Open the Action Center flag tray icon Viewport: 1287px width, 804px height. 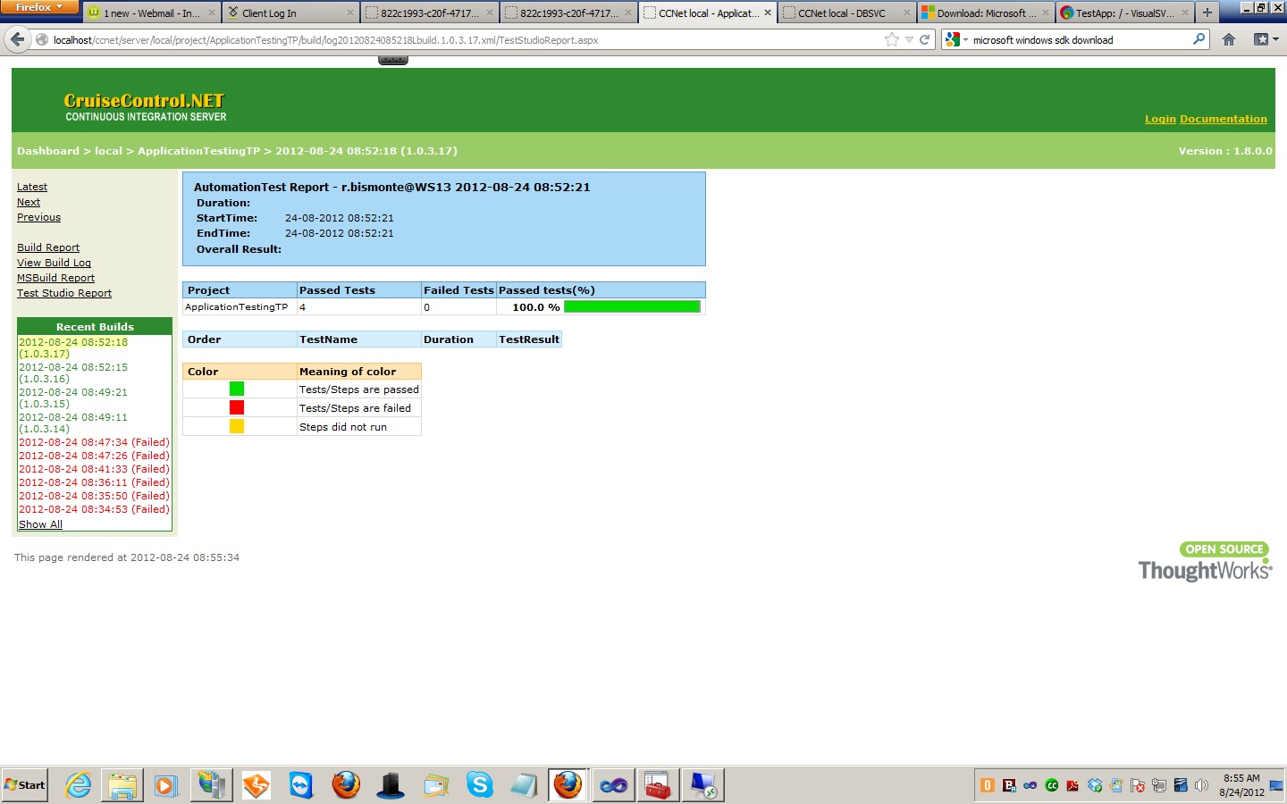(1138, 785)
